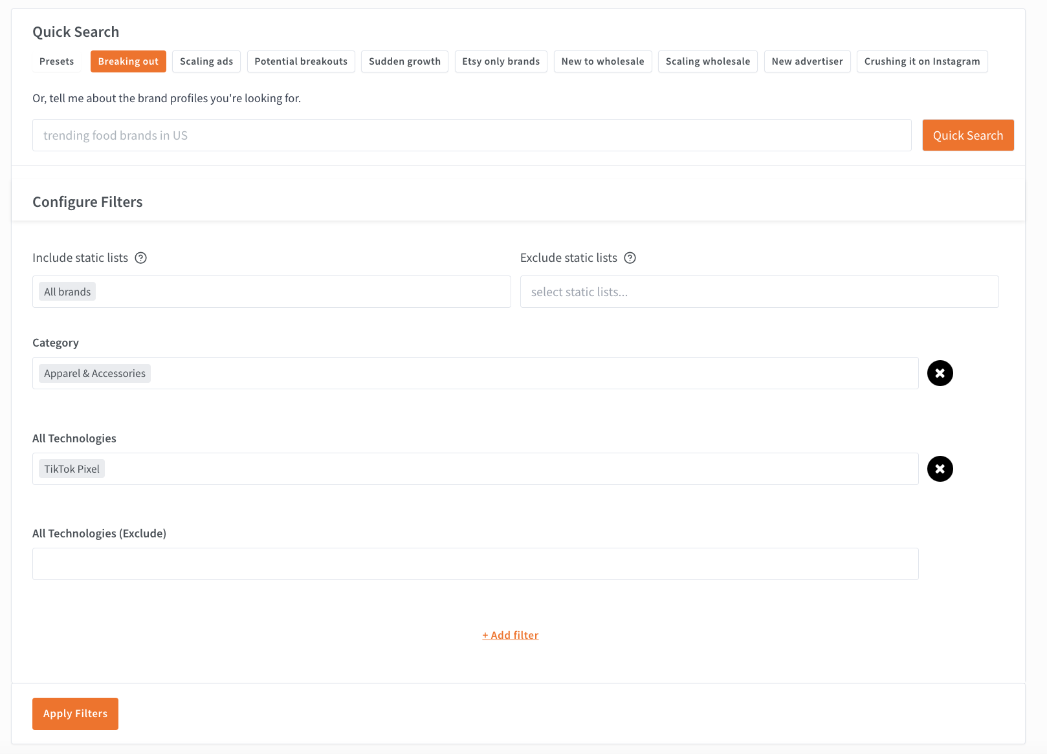
Task: Select Etsy only brands preset
Action: point(501,61)
